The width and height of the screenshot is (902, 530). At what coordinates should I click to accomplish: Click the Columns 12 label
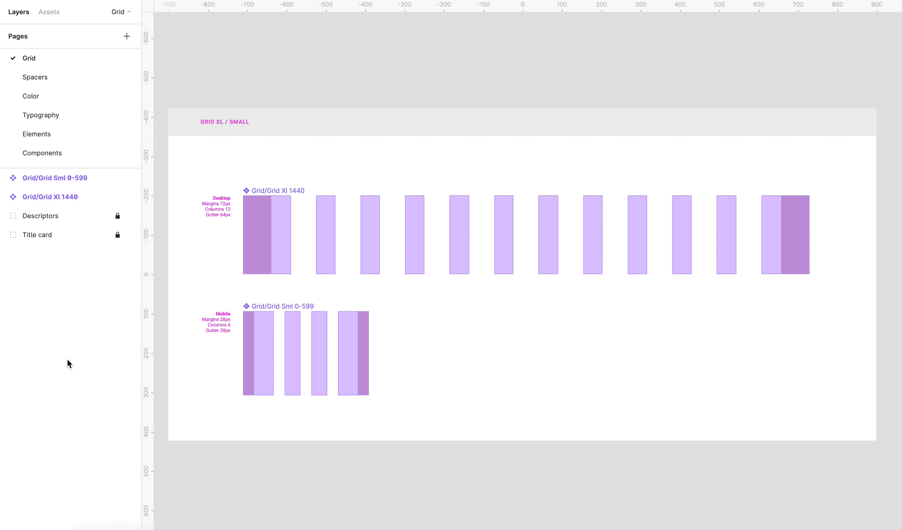tap(217, 209)
